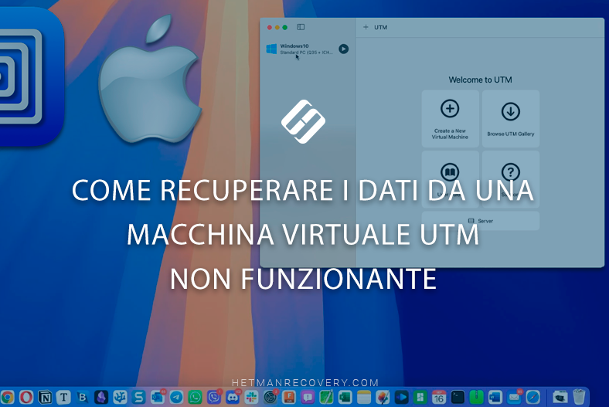Open Typora T icon in dock
The height and width of the screenshot is (407, 609).
click(63, 397)
